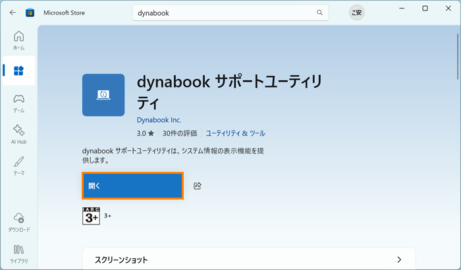Open the Dynabook Inc. publisher link
461x270 pixels.
click(159, 120)
